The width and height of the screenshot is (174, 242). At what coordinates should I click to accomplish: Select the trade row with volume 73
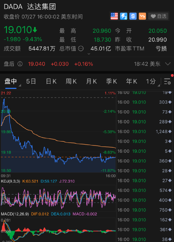point(145,112)
